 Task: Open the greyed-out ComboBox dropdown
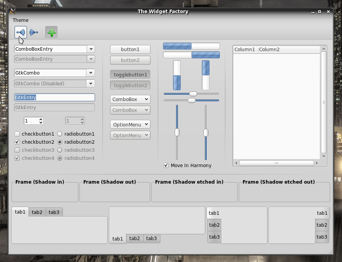[x=130, y=110]
